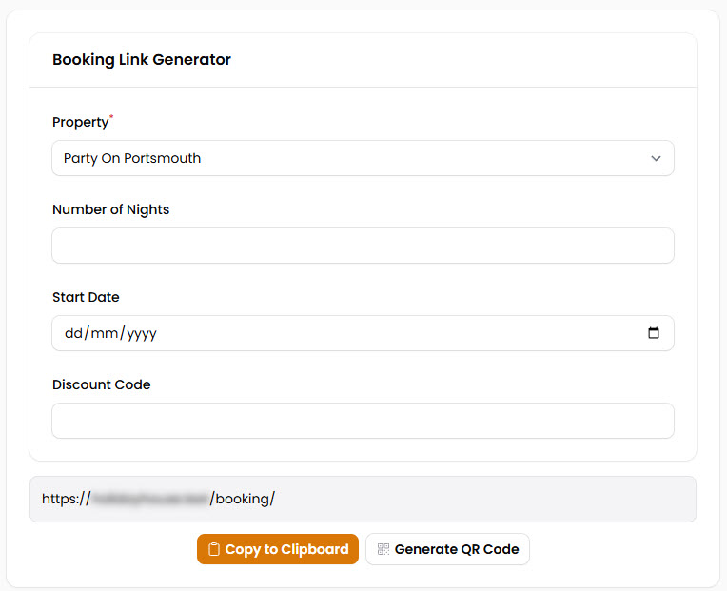Click the generated booking URL field
Screen dimensions: 727x591
click(x=363, y=499)
